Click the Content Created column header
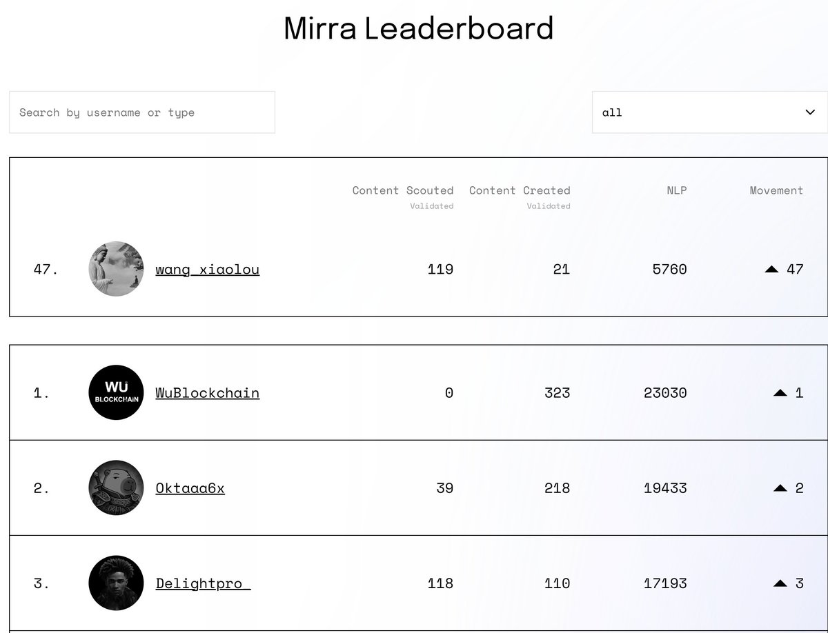828x633 pixels. coord(520,190)
